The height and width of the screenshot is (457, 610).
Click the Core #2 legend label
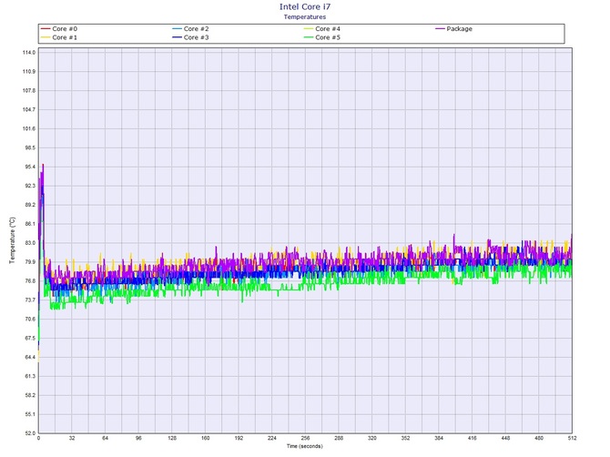[x=196, y=28]
